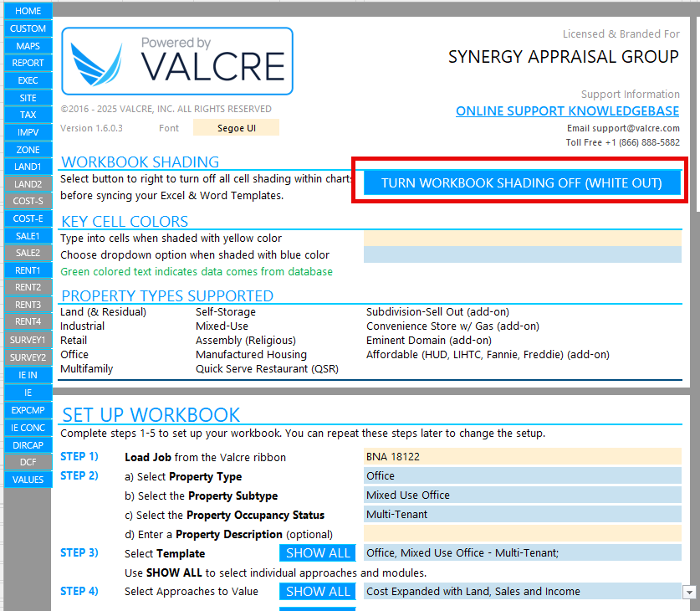700x611 pixels.
Task: Navigate to the VALUES sheet
Action: [x=28, y=480]
